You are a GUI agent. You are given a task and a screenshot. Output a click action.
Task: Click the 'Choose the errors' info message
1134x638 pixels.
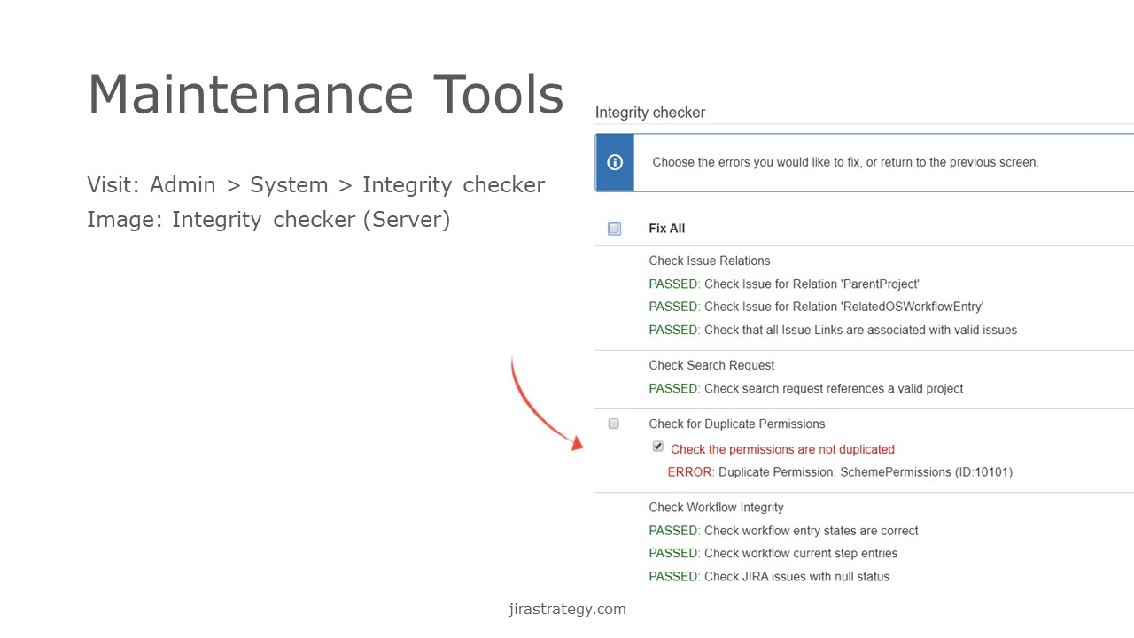click(845, 162)
